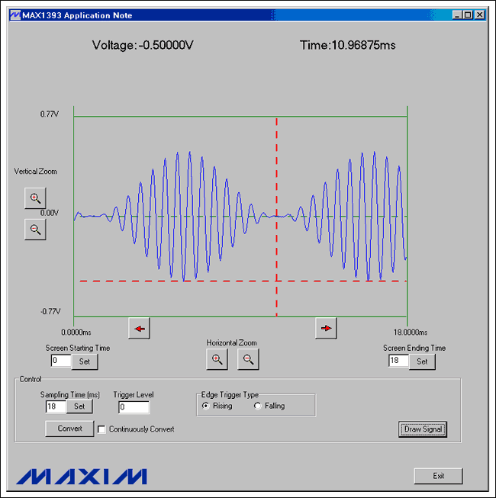496x498 pixels.
Task: Enable the Continuously Convert checkbox
Action: point(102,429)
